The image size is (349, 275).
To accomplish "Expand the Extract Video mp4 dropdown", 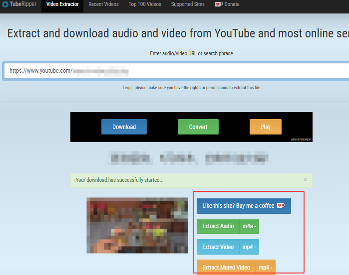I will tap(249, 247).
